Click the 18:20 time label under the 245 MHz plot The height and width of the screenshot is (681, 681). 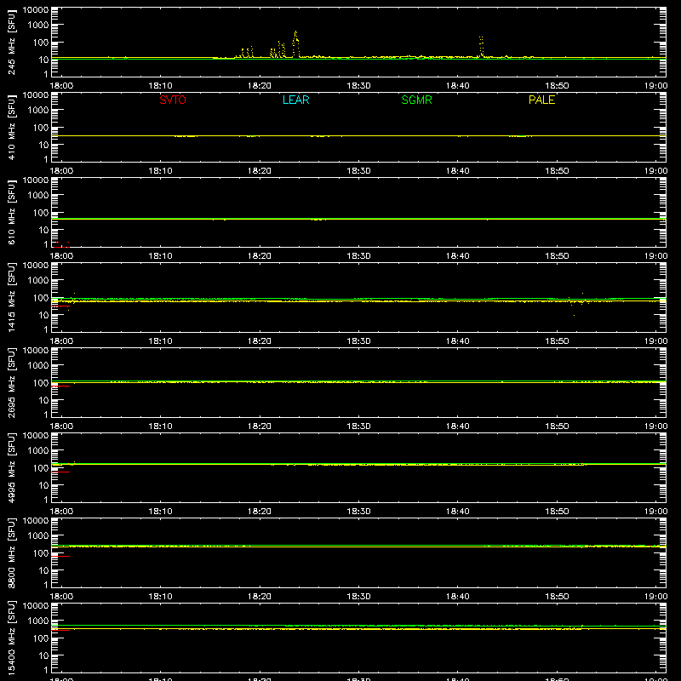click(x=260, y=86)
